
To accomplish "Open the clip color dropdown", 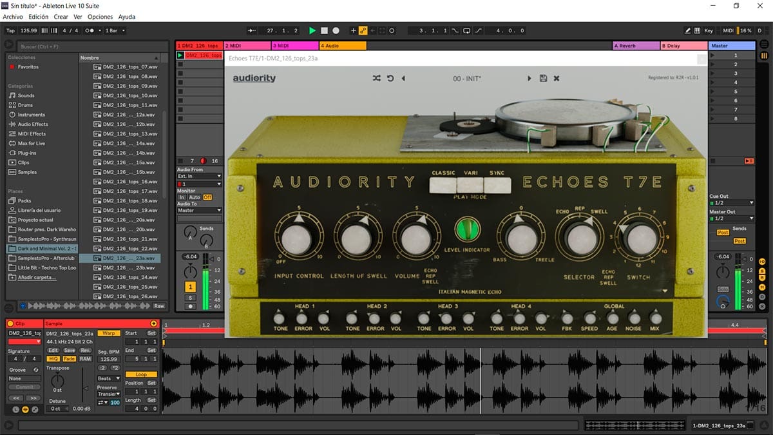I will 24,342.
